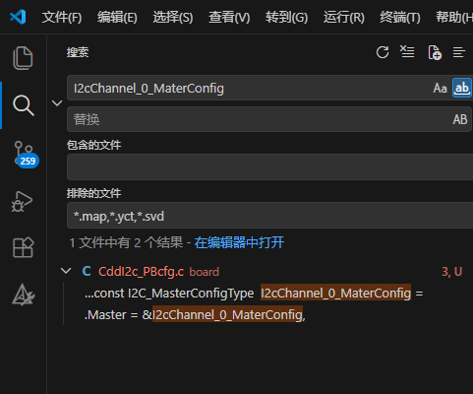Open the CMake tools view icon

click(x=23, y=295)
